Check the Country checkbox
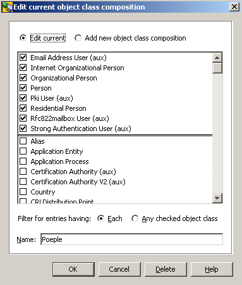 tap(23, 192)
